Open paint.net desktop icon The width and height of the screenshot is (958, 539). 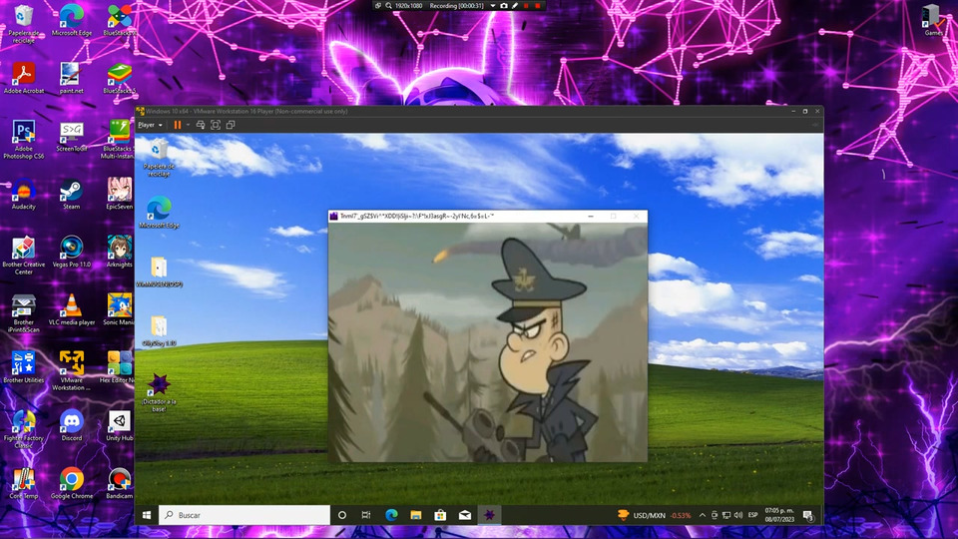tap(72, 78)
